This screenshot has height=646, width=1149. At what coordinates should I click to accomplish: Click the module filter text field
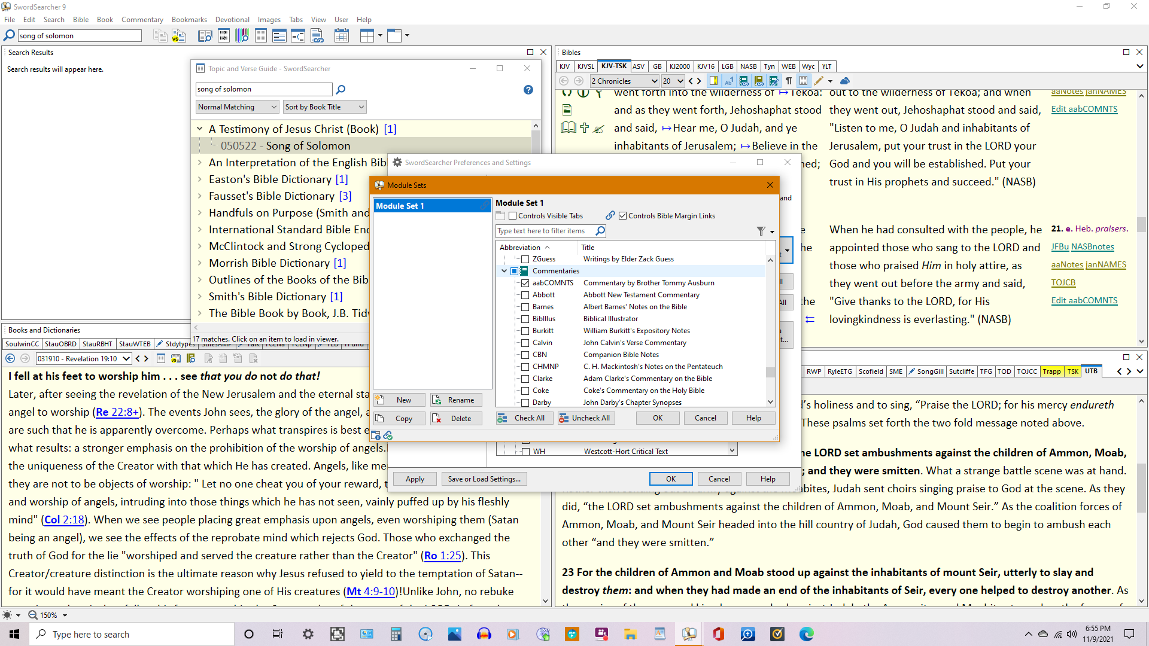tap(545, 231)
